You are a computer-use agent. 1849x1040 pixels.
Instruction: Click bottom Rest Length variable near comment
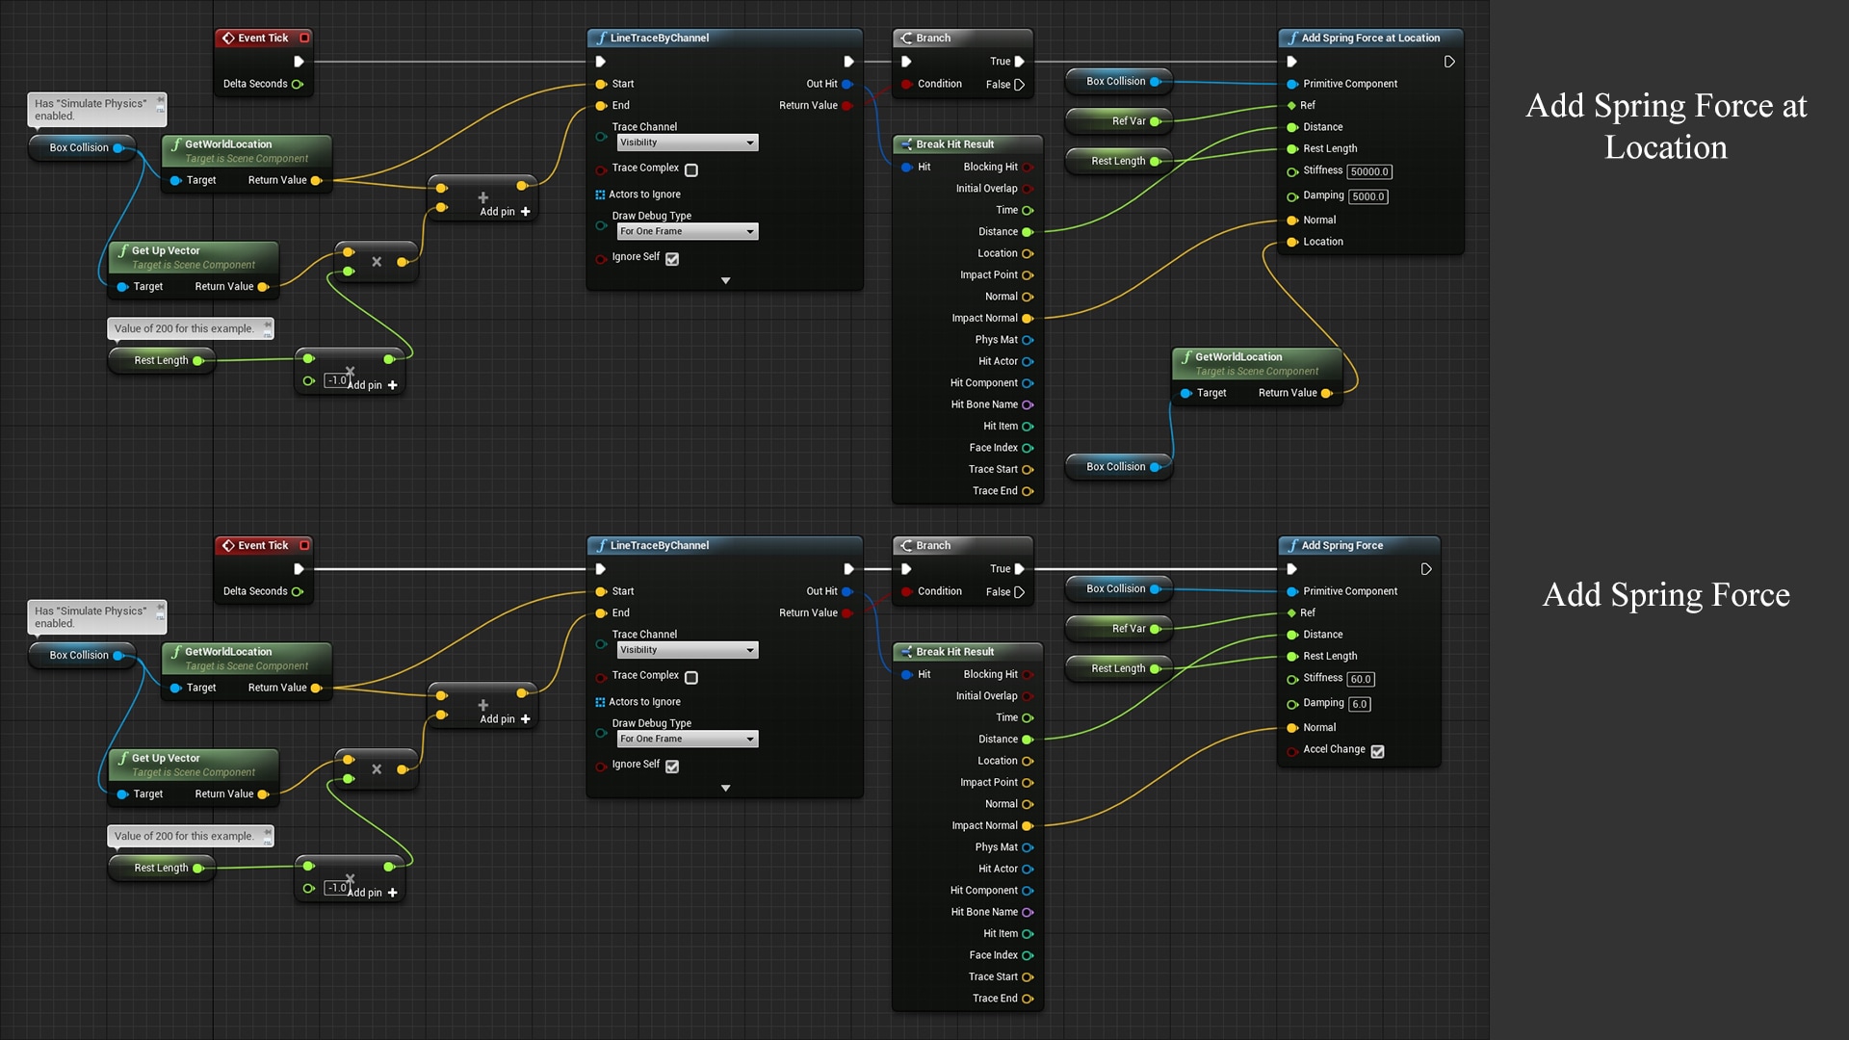coord(161,869)
